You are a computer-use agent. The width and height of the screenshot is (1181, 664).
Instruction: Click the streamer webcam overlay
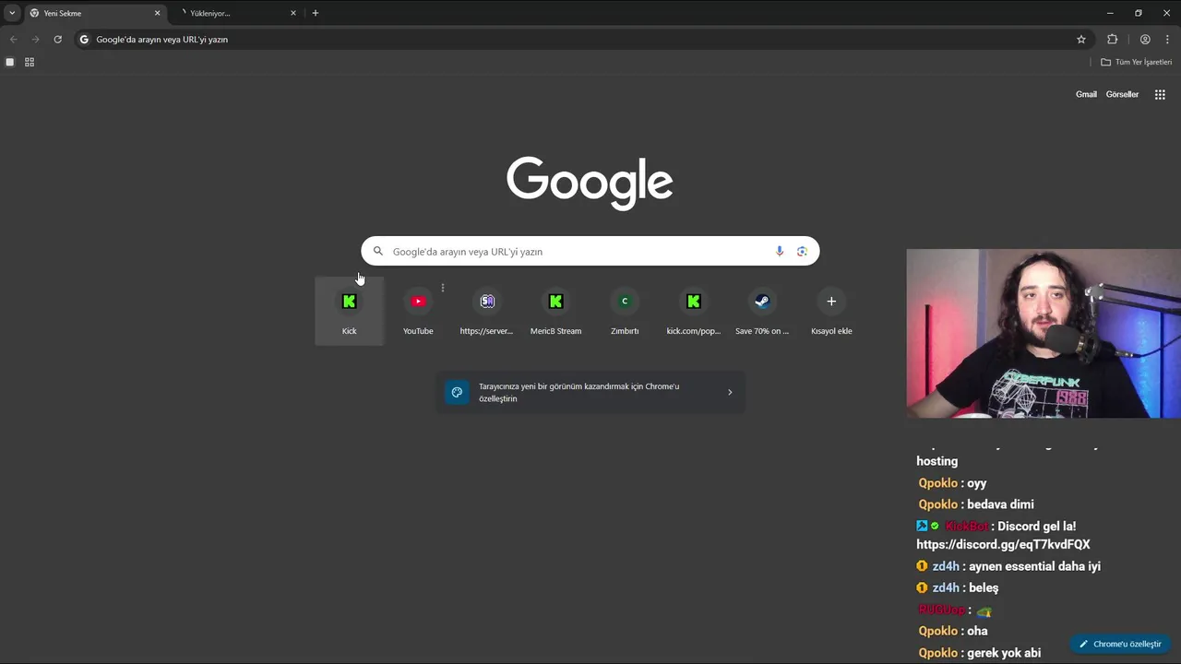(1044, 334)
